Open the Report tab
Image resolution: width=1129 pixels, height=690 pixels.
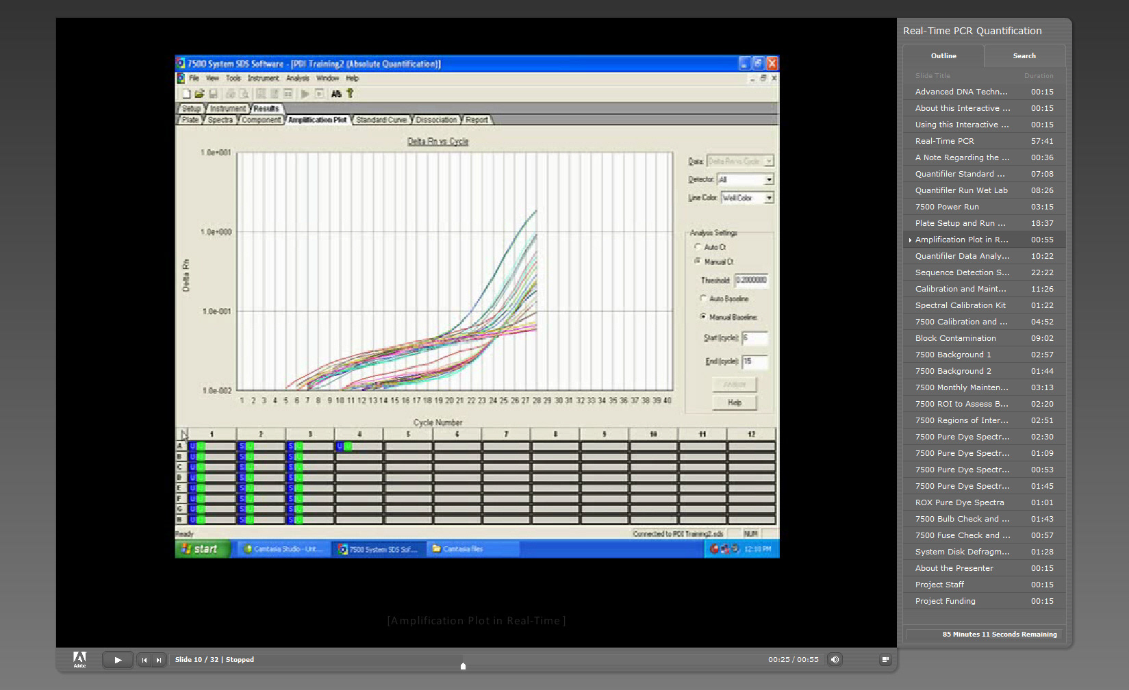(x=477, y=120)
